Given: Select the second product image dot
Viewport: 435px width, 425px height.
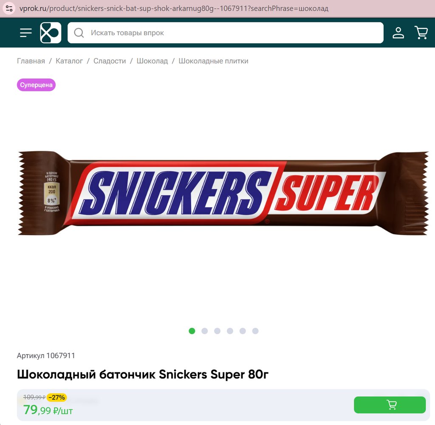Looking at the screenshot, I should click(205, 331).
